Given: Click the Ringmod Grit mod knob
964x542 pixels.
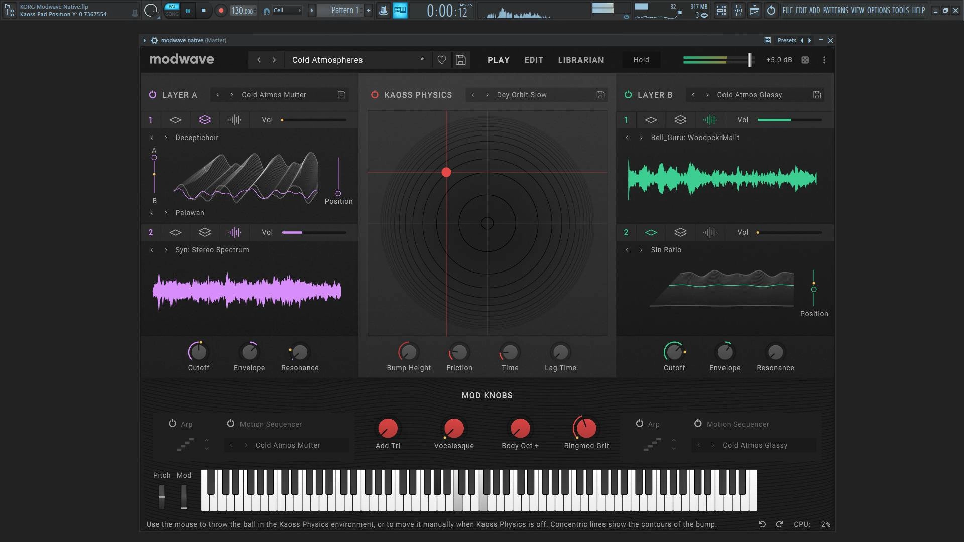Looking at the screenshot, I should 586,428.
